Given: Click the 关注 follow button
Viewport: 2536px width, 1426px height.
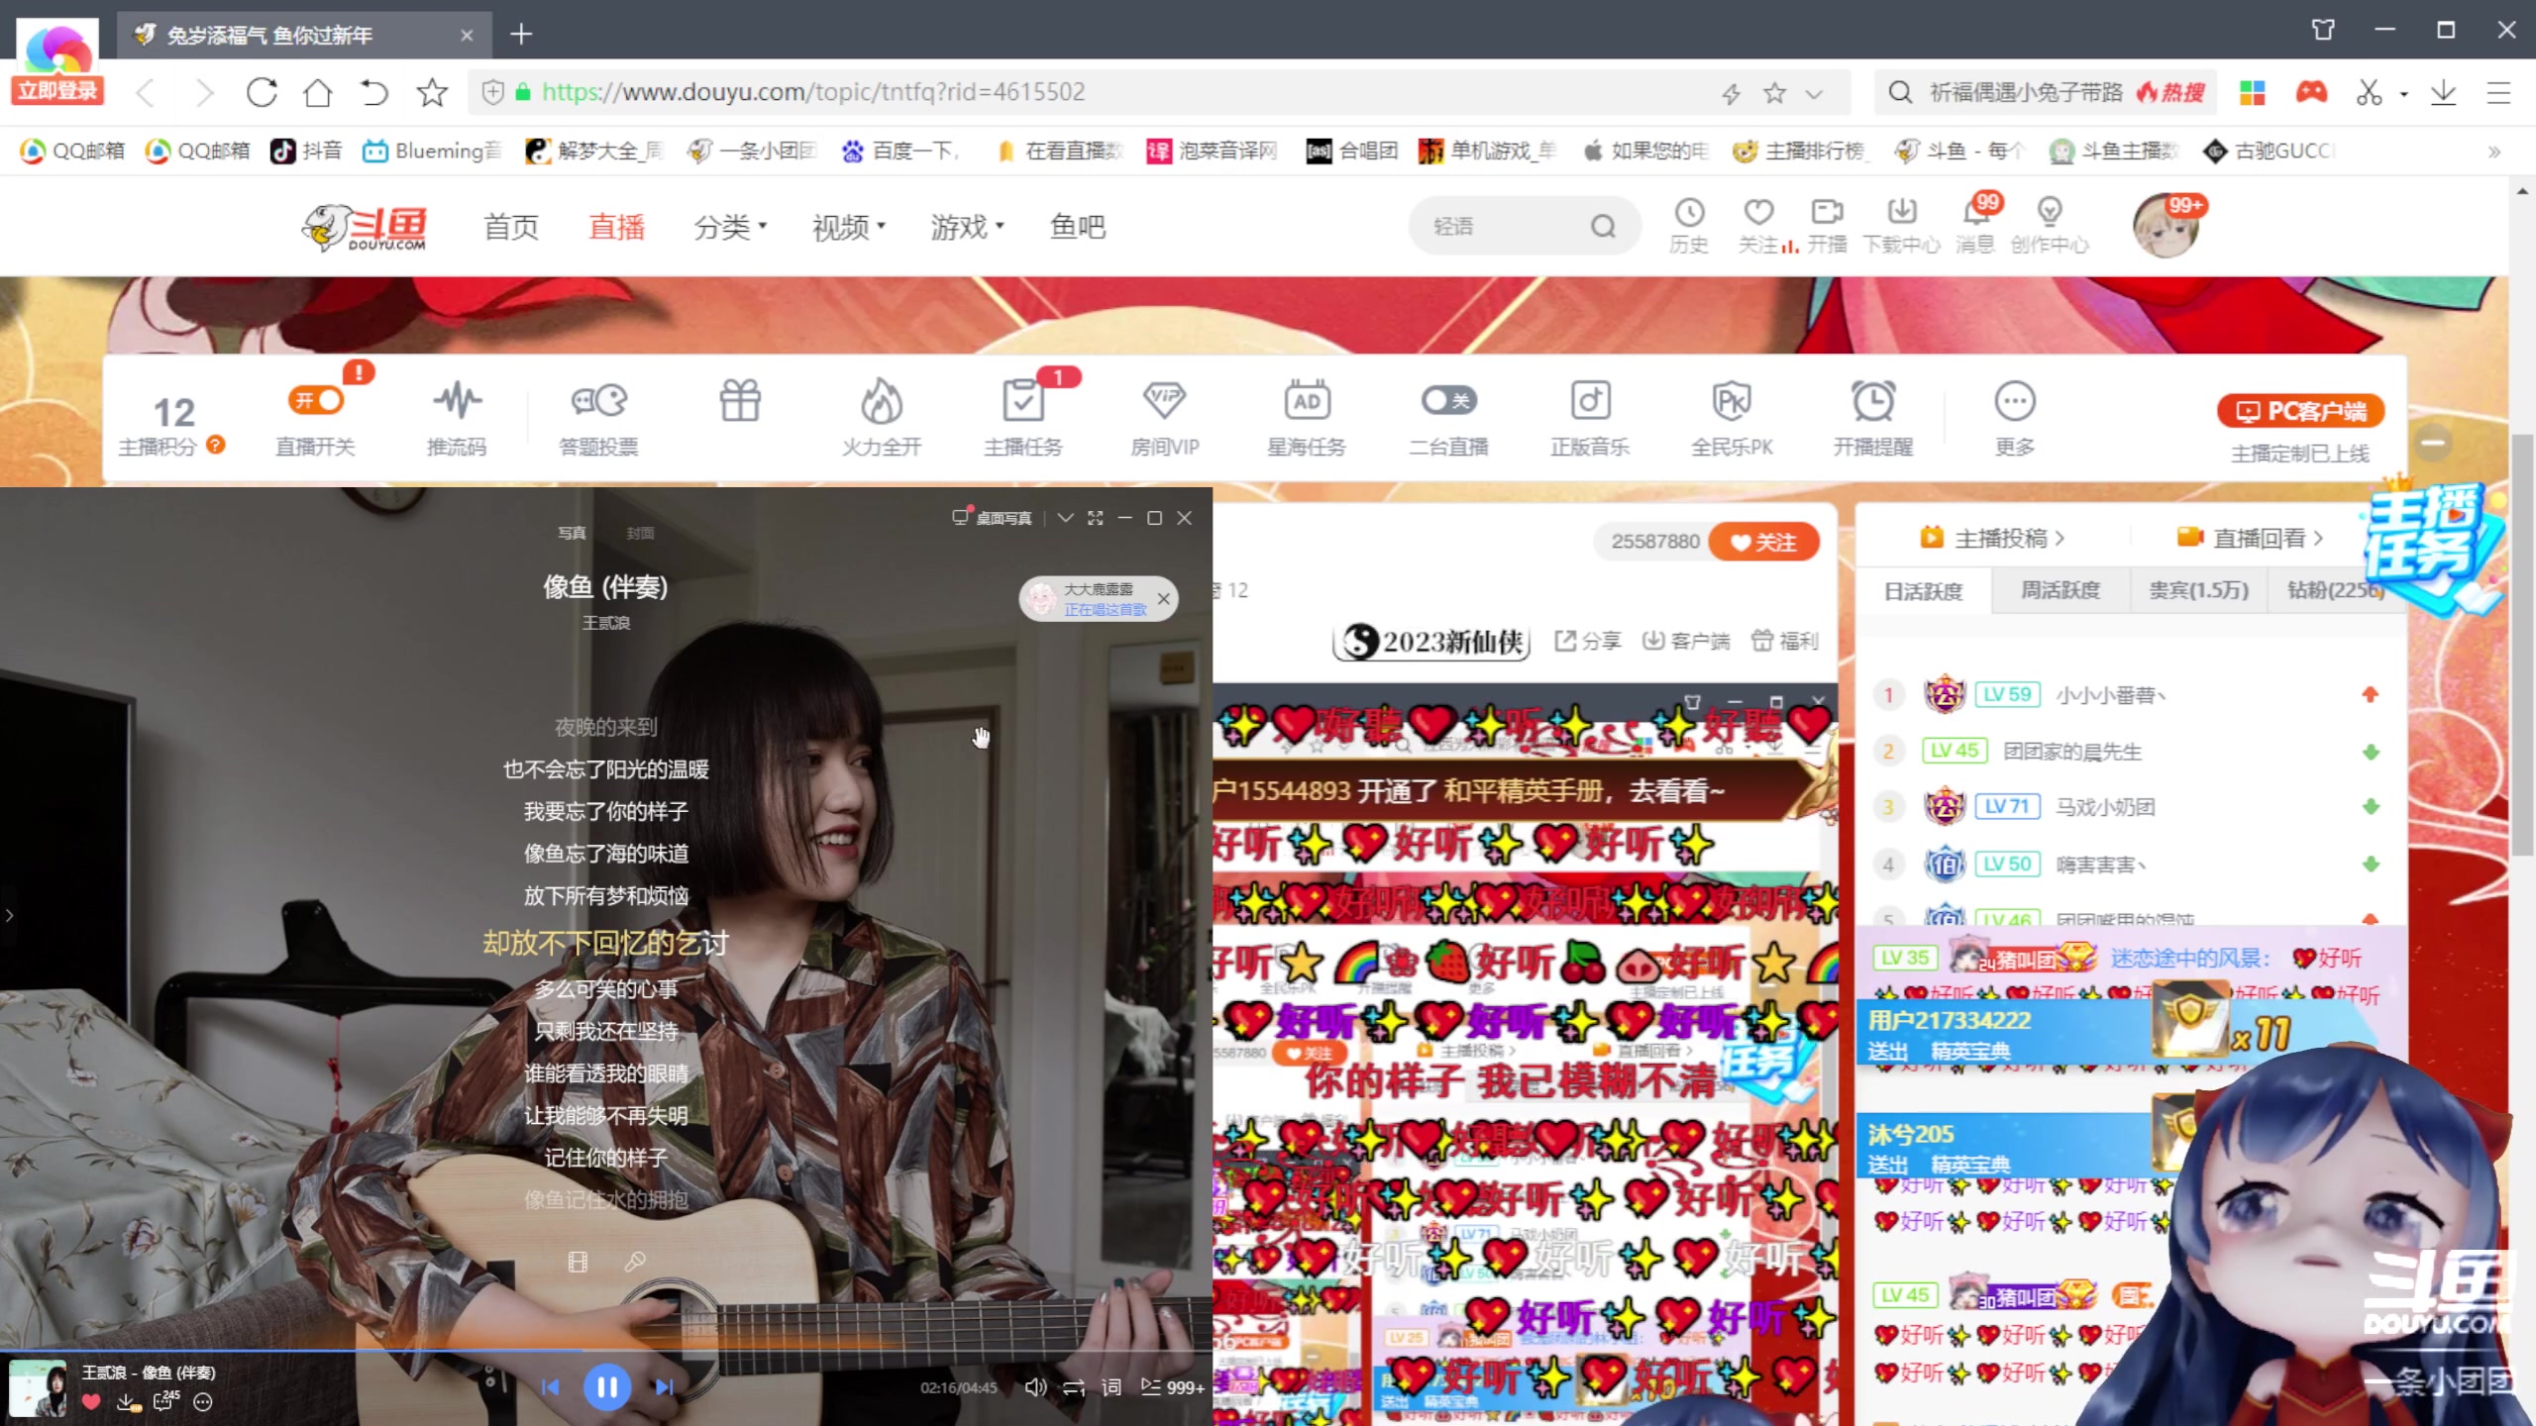Looking at the screenshot, I should click(x=1765, y=541).
